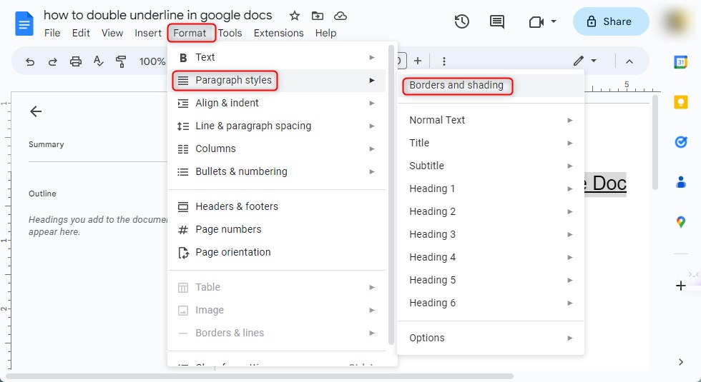The image size is (701, 382).
Task: Redo the last action
Action: (53, 61)
